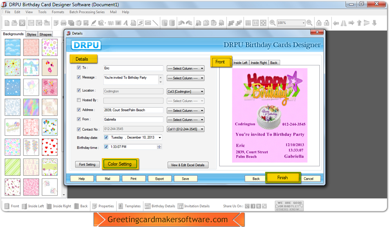Open the Col3 [Codrington] location dropdown
Viewport: 389px width, 227px height.
coord(186,92)
